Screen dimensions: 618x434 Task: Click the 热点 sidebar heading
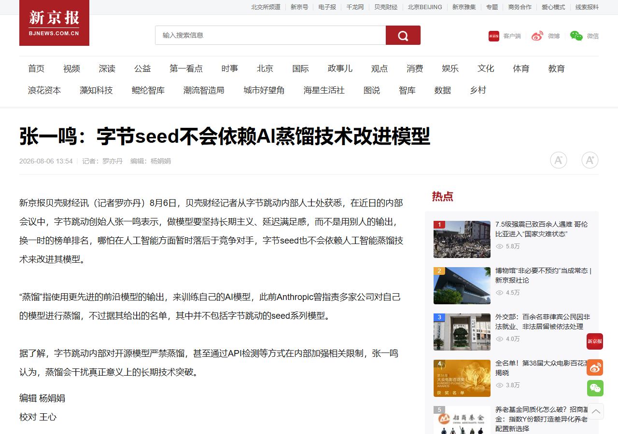pos(443,196)
